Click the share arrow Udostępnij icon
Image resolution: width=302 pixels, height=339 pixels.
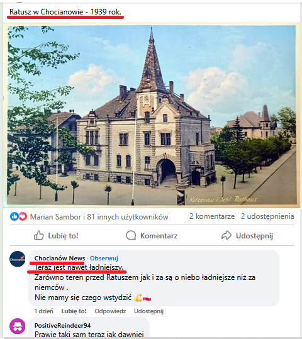(226, 235)
